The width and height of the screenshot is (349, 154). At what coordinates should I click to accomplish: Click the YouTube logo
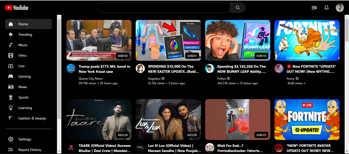pos(17,8)
